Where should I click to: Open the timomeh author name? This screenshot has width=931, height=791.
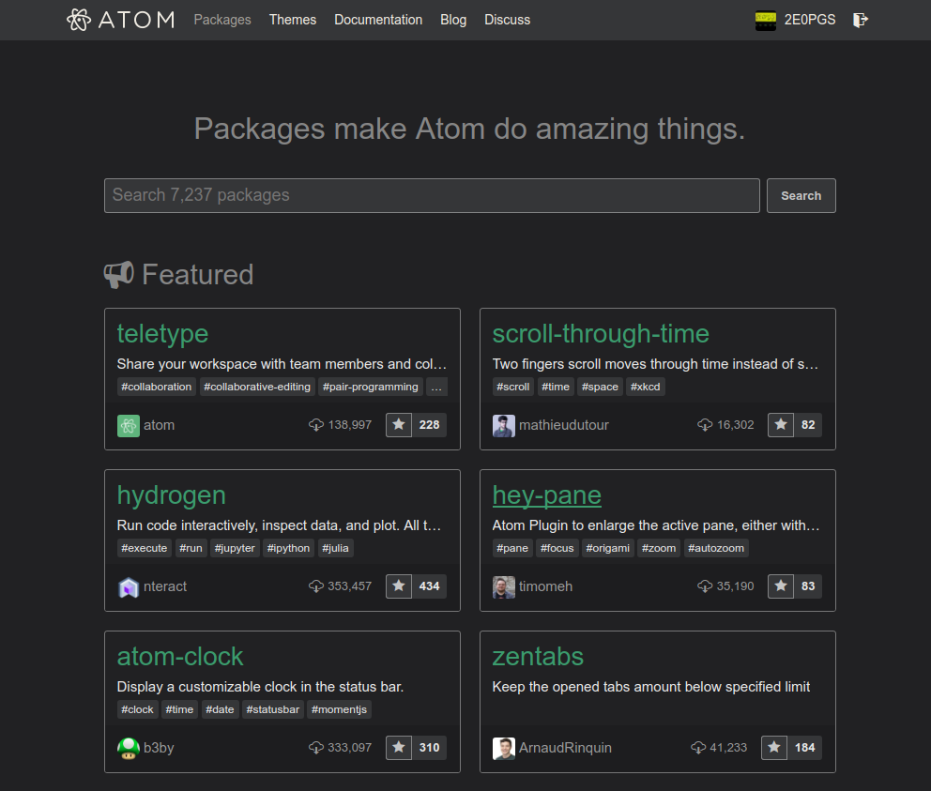coord(545,586)
